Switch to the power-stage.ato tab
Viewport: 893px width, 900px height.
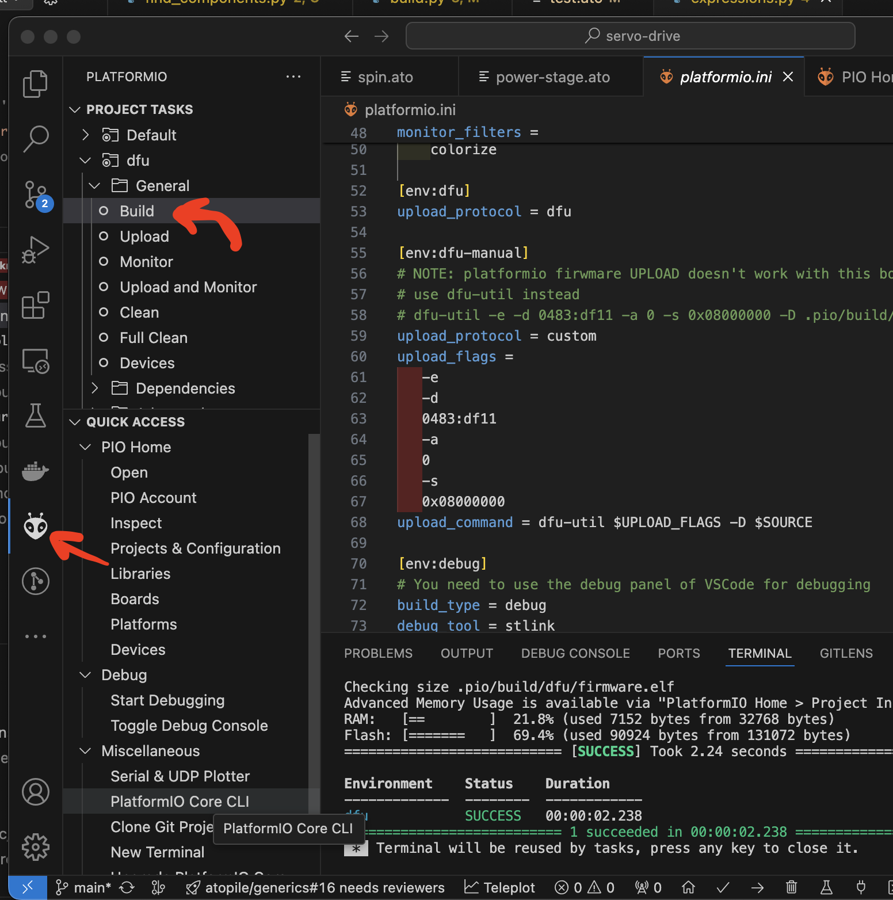coord(551,77)
